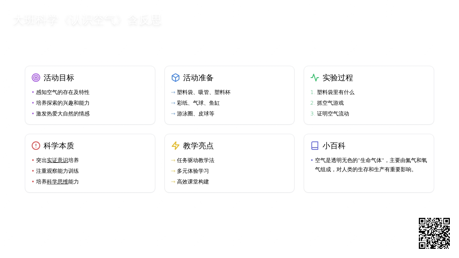Click the 空气是透明无色的 paragraph in 小百科

(x=370, y=165)
